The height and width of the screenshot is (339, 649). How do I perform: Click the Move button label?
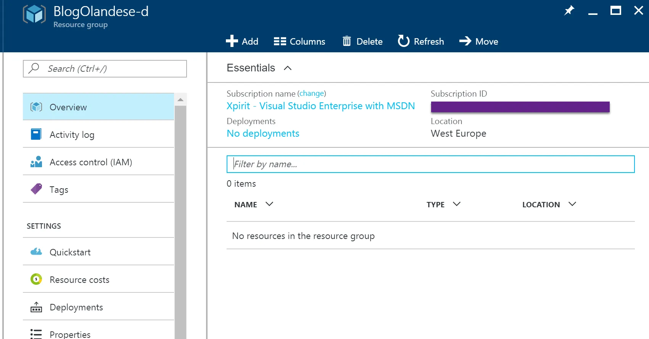[x=486, y=41]
